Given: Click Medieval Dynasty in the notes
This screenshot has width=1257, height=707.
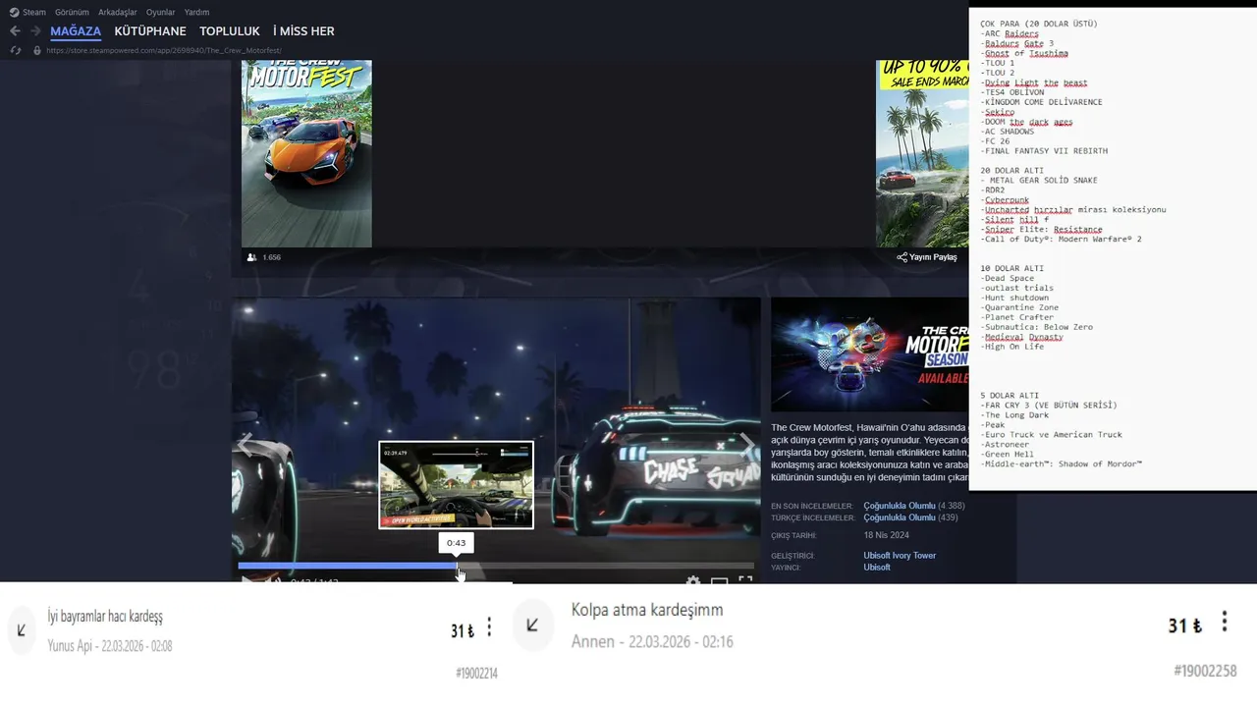Looking at the screenshot, I should (x=1021, y=337).
